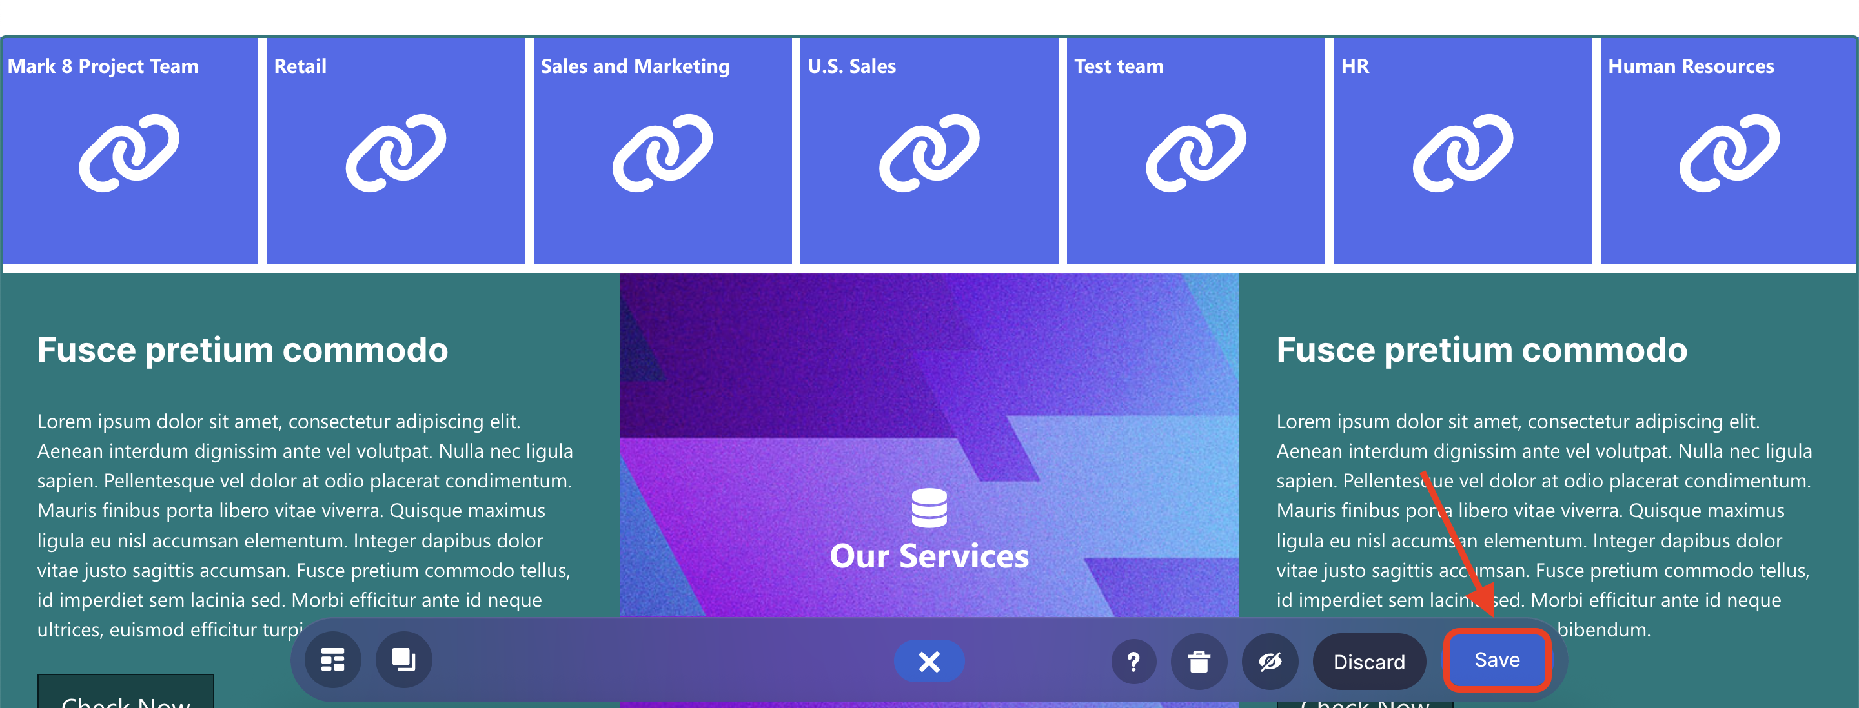Click the Save button
Image resolution: width=1859 pixels, height=708 pixels.
click(x=1496, y=660)
